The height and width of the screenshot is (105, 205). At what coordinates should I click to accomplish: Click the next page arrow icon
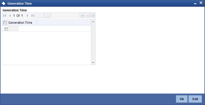coord(28,16)
